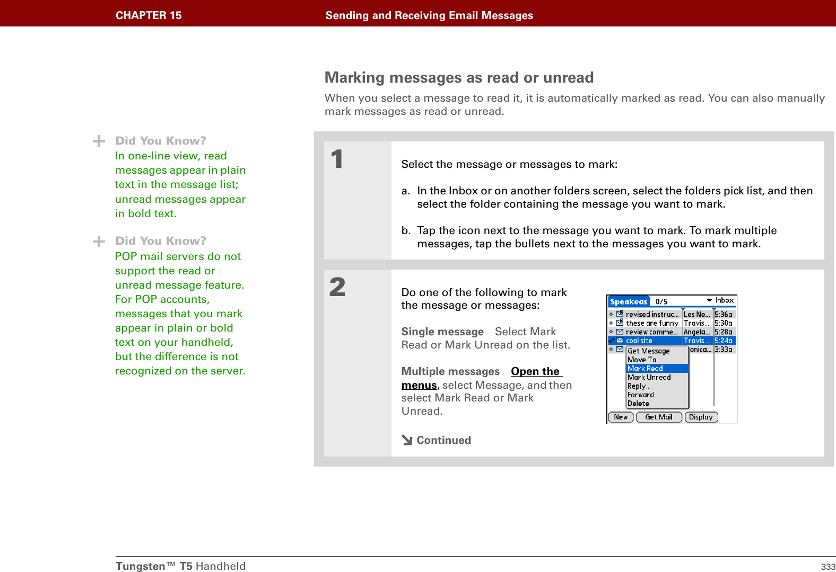Select the 'these are funny' subject text
The height and width of the screenshot is (572, 836).
point(652,323)
